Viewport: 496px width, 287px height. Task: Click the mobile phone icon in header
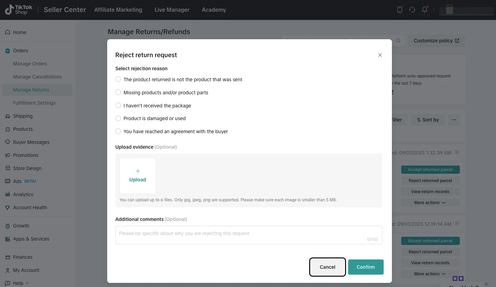400,10
